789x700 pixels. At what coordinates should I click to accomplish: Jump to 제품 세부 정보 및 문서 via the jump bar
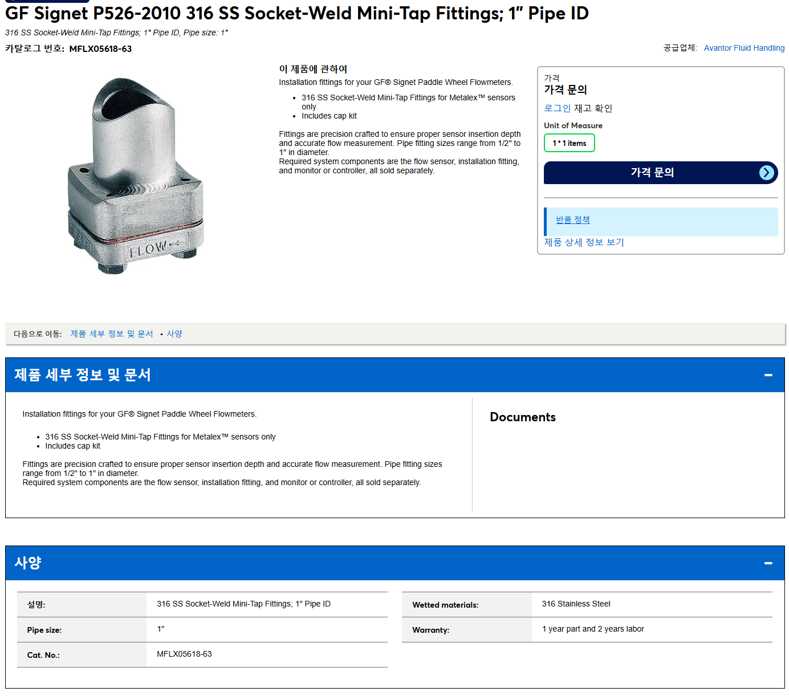click(112, 334)
